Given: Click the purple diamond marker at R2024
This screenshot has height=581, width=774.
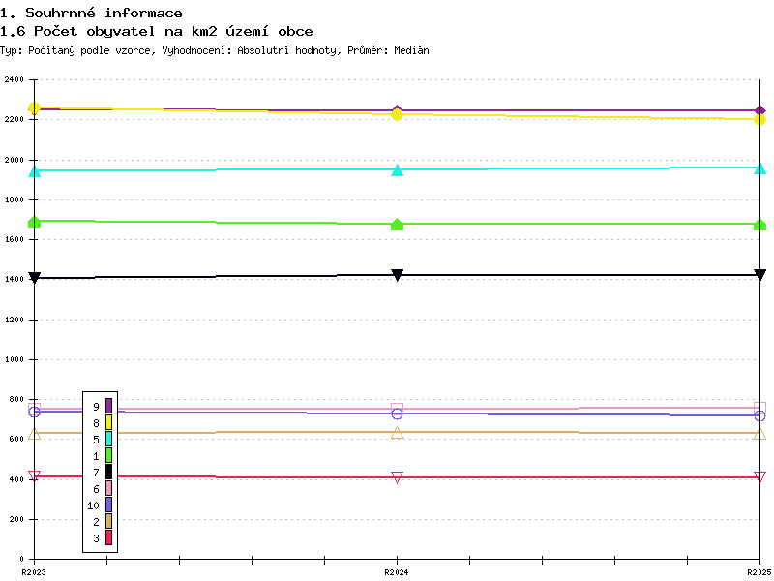Looking at the screenshot, I should pos(397,109).
